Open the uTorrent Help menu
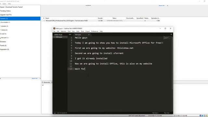208x117 pixels. 9,4
